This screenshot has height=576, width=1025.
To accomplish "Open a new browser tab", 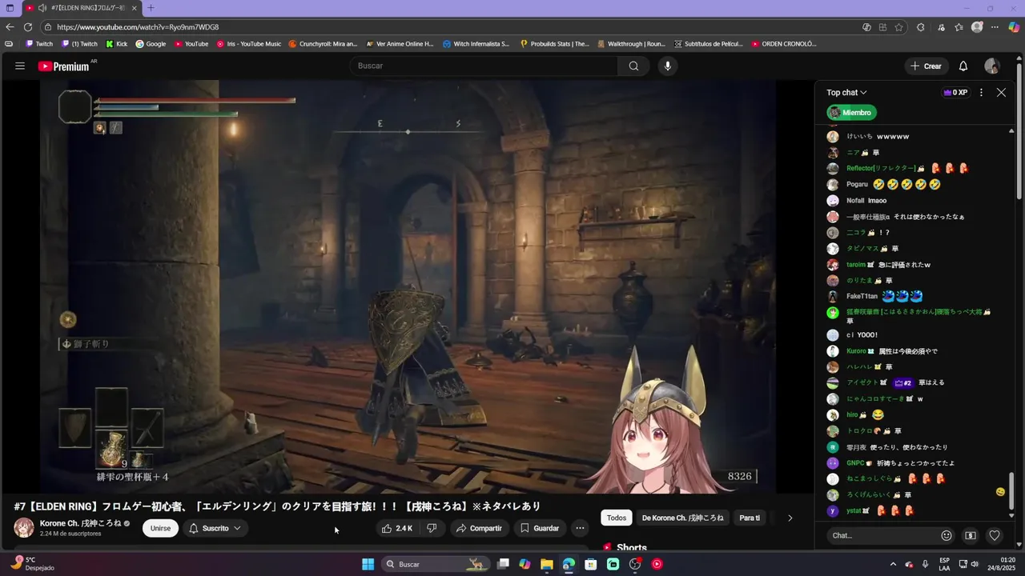I will (x=151, y=7).
